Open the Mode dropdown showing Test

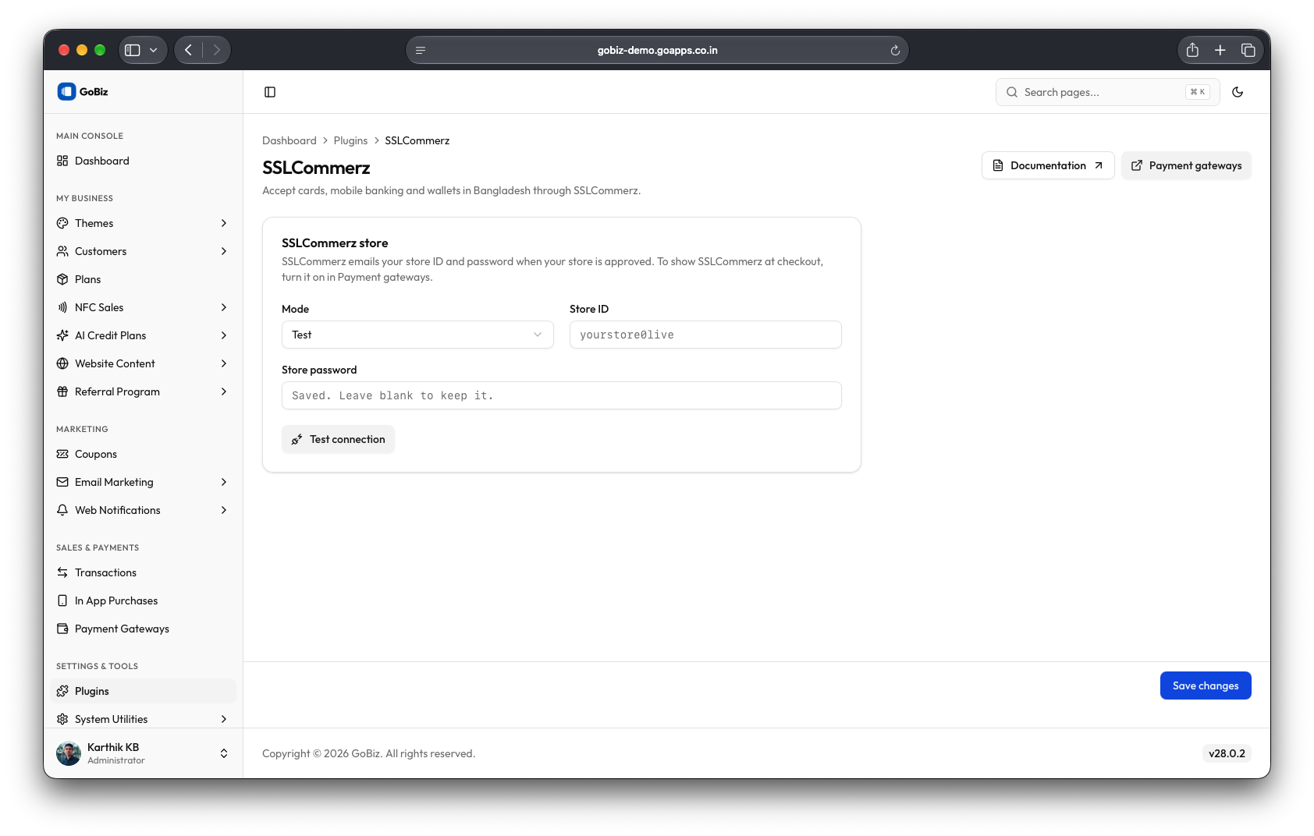[417, 335]
